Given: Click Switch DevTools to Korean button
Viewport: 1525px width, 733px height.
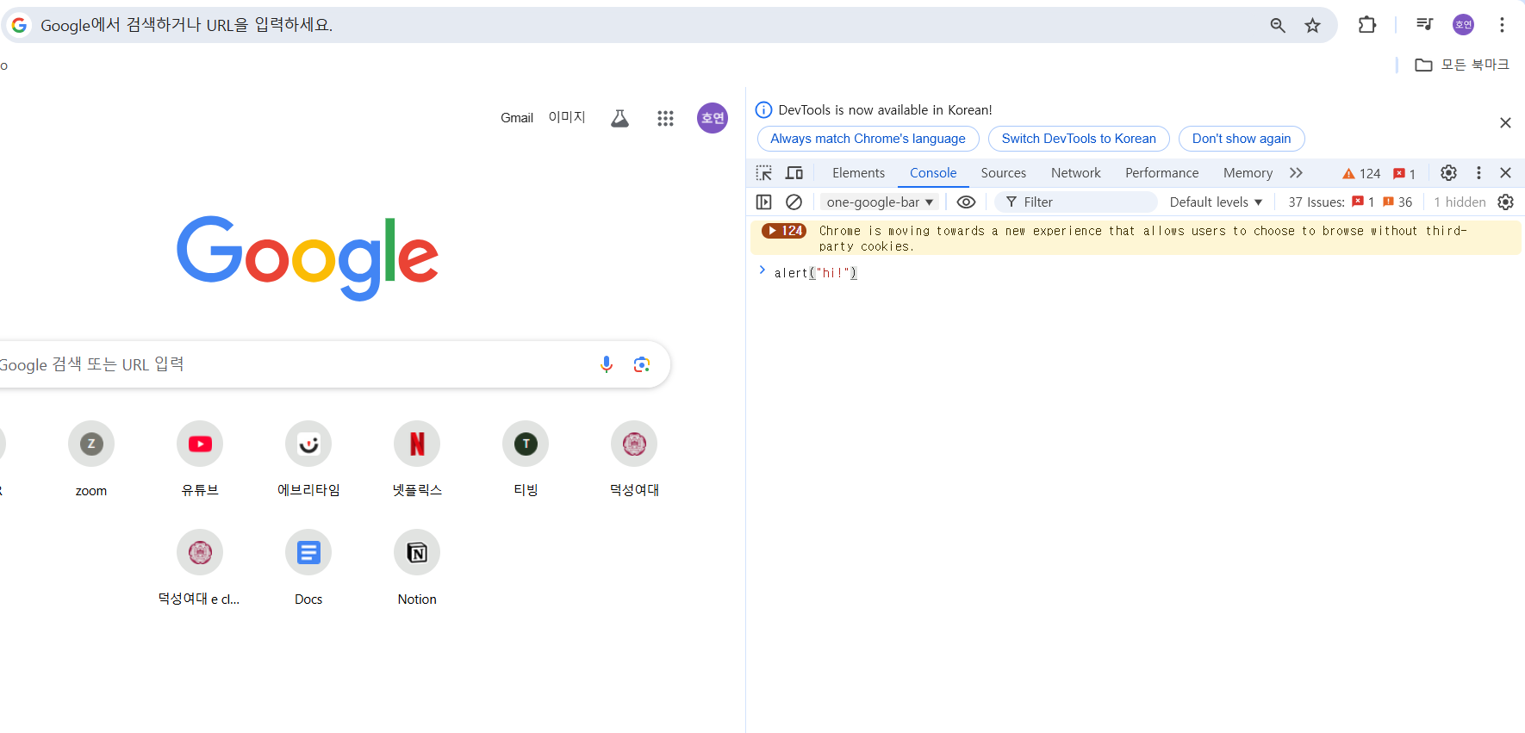Looking at the screenshot, I should click(x=1079, y=139).
